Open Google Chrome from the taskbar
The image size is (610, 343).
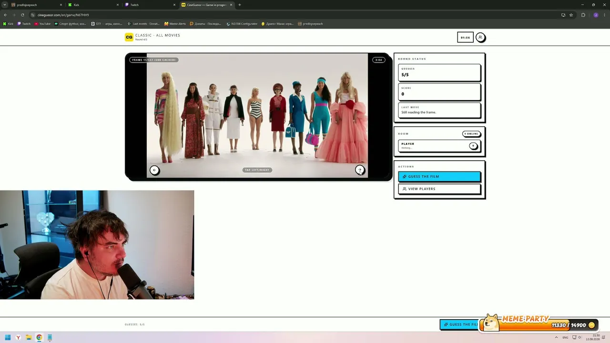[x=39, y=338]
